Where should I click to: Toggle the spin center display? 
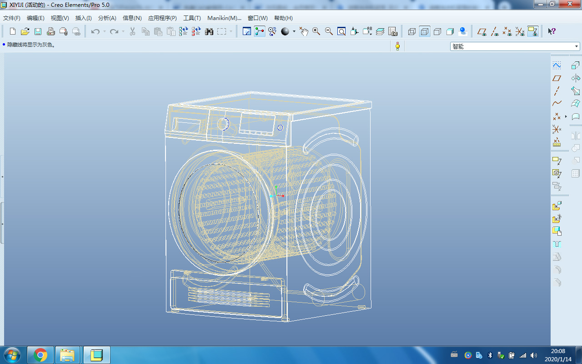point(260,31)
